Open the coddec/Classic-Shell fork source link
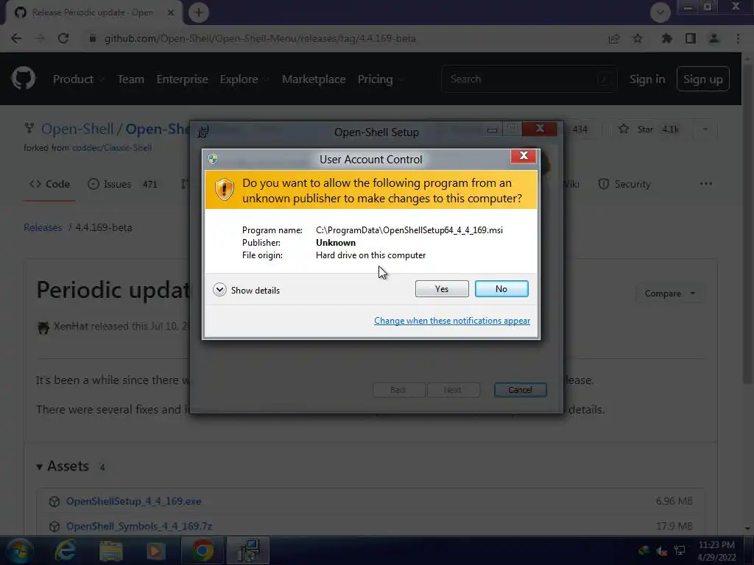Image resolution: width=754 pixels, height=565 pixels. pyautogui.click(x=112, y=148)
